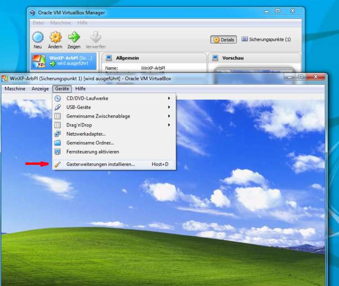Image resolution: width=339 pixels, height=286 pixels.
Task: Click the Allgemein section header
Action: pyautogui.click(x=154, y=58)
